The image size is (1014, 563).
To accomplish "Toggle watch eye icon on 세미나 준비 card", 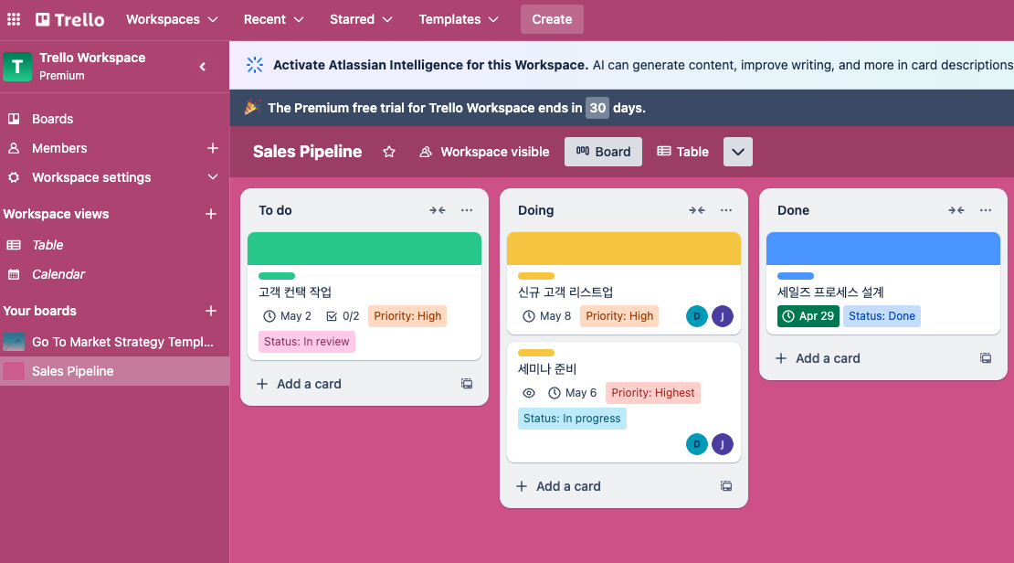I will (x=528, y=393).
